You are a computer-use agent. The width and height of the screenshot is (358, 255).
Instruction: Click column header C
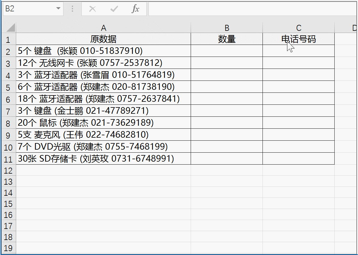coord(298,27)
